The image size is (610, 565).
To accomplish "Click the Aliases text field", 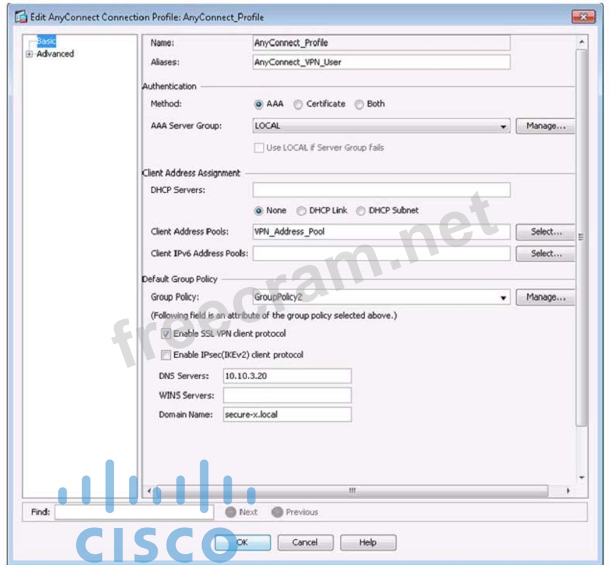I will coord(381,62).
